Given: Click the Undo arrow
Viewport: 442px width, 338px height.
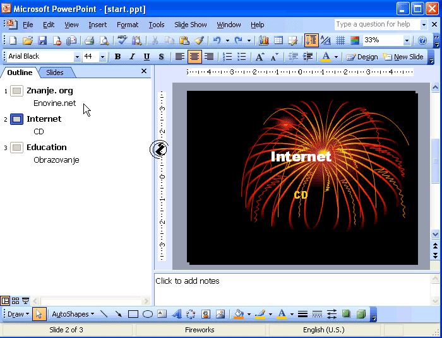Looking at the screenshot, I should (217, 40).
